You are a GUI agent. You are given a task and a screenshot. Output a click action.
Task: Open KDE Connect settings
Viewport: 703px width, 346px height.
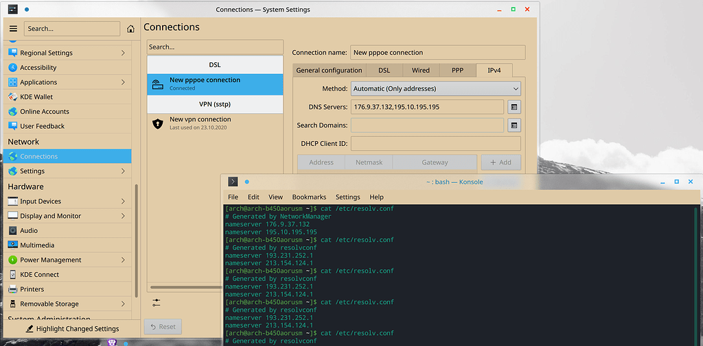click(x=67, y=274)
